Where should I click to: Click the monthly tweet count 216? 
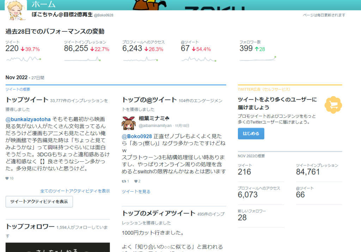(244, 172)
